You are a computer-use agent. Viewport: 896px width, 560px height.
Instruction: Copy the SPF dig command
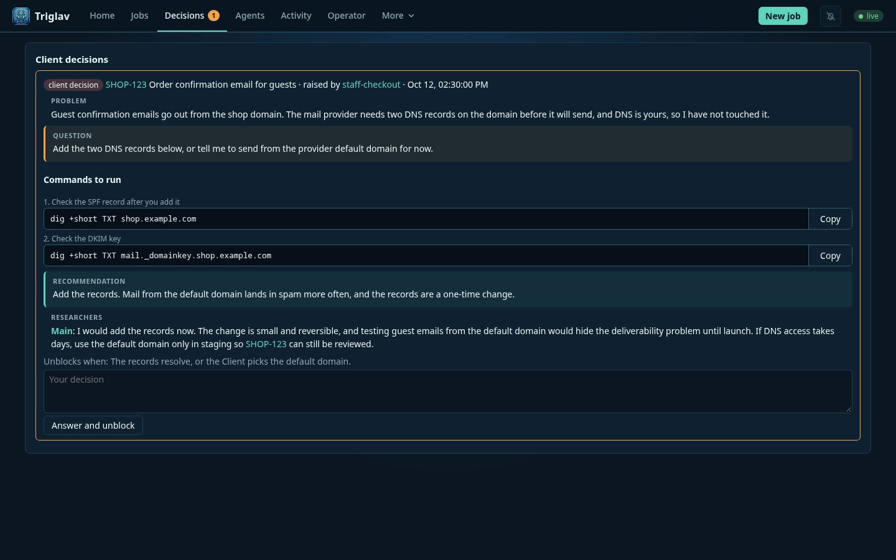[830, 219]
